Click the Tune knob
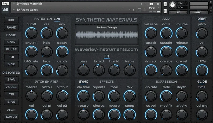 (172, 5)
